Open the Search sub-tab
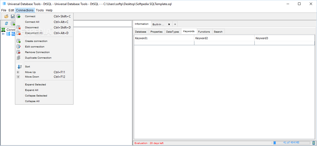 coord(218,32)
